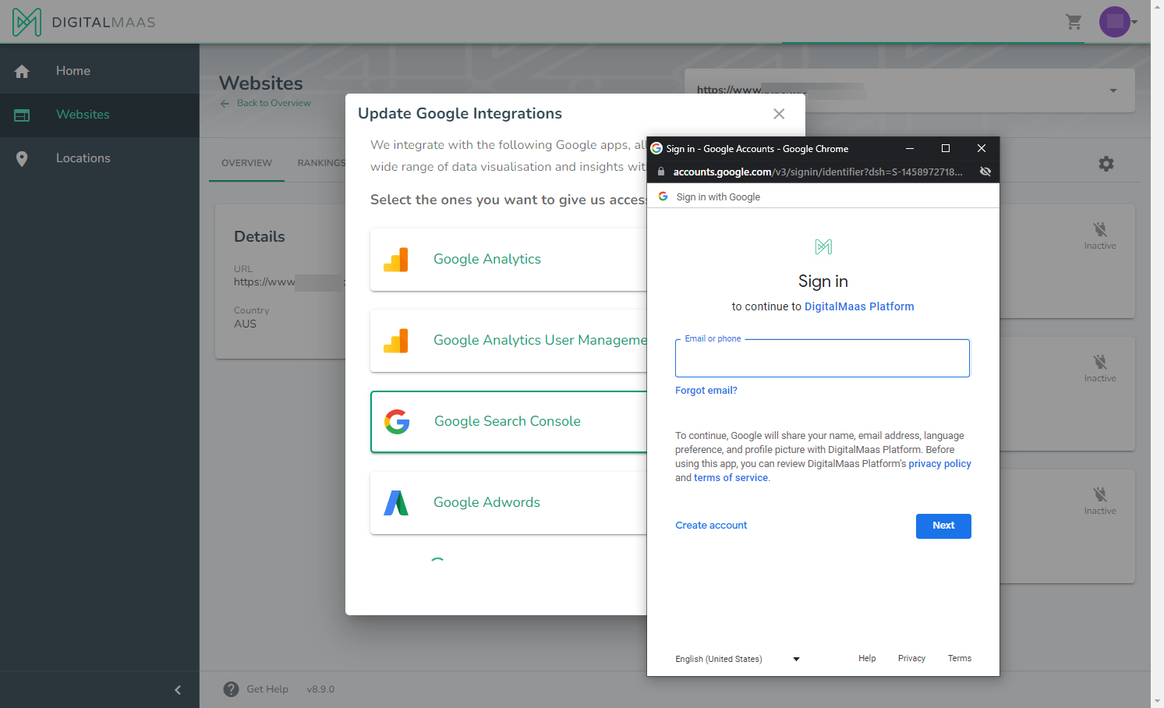Expand the English (United States) language dropdown
Viewport: 1164px width, 708px height.
pyautogui.click(x=738, y=659)
